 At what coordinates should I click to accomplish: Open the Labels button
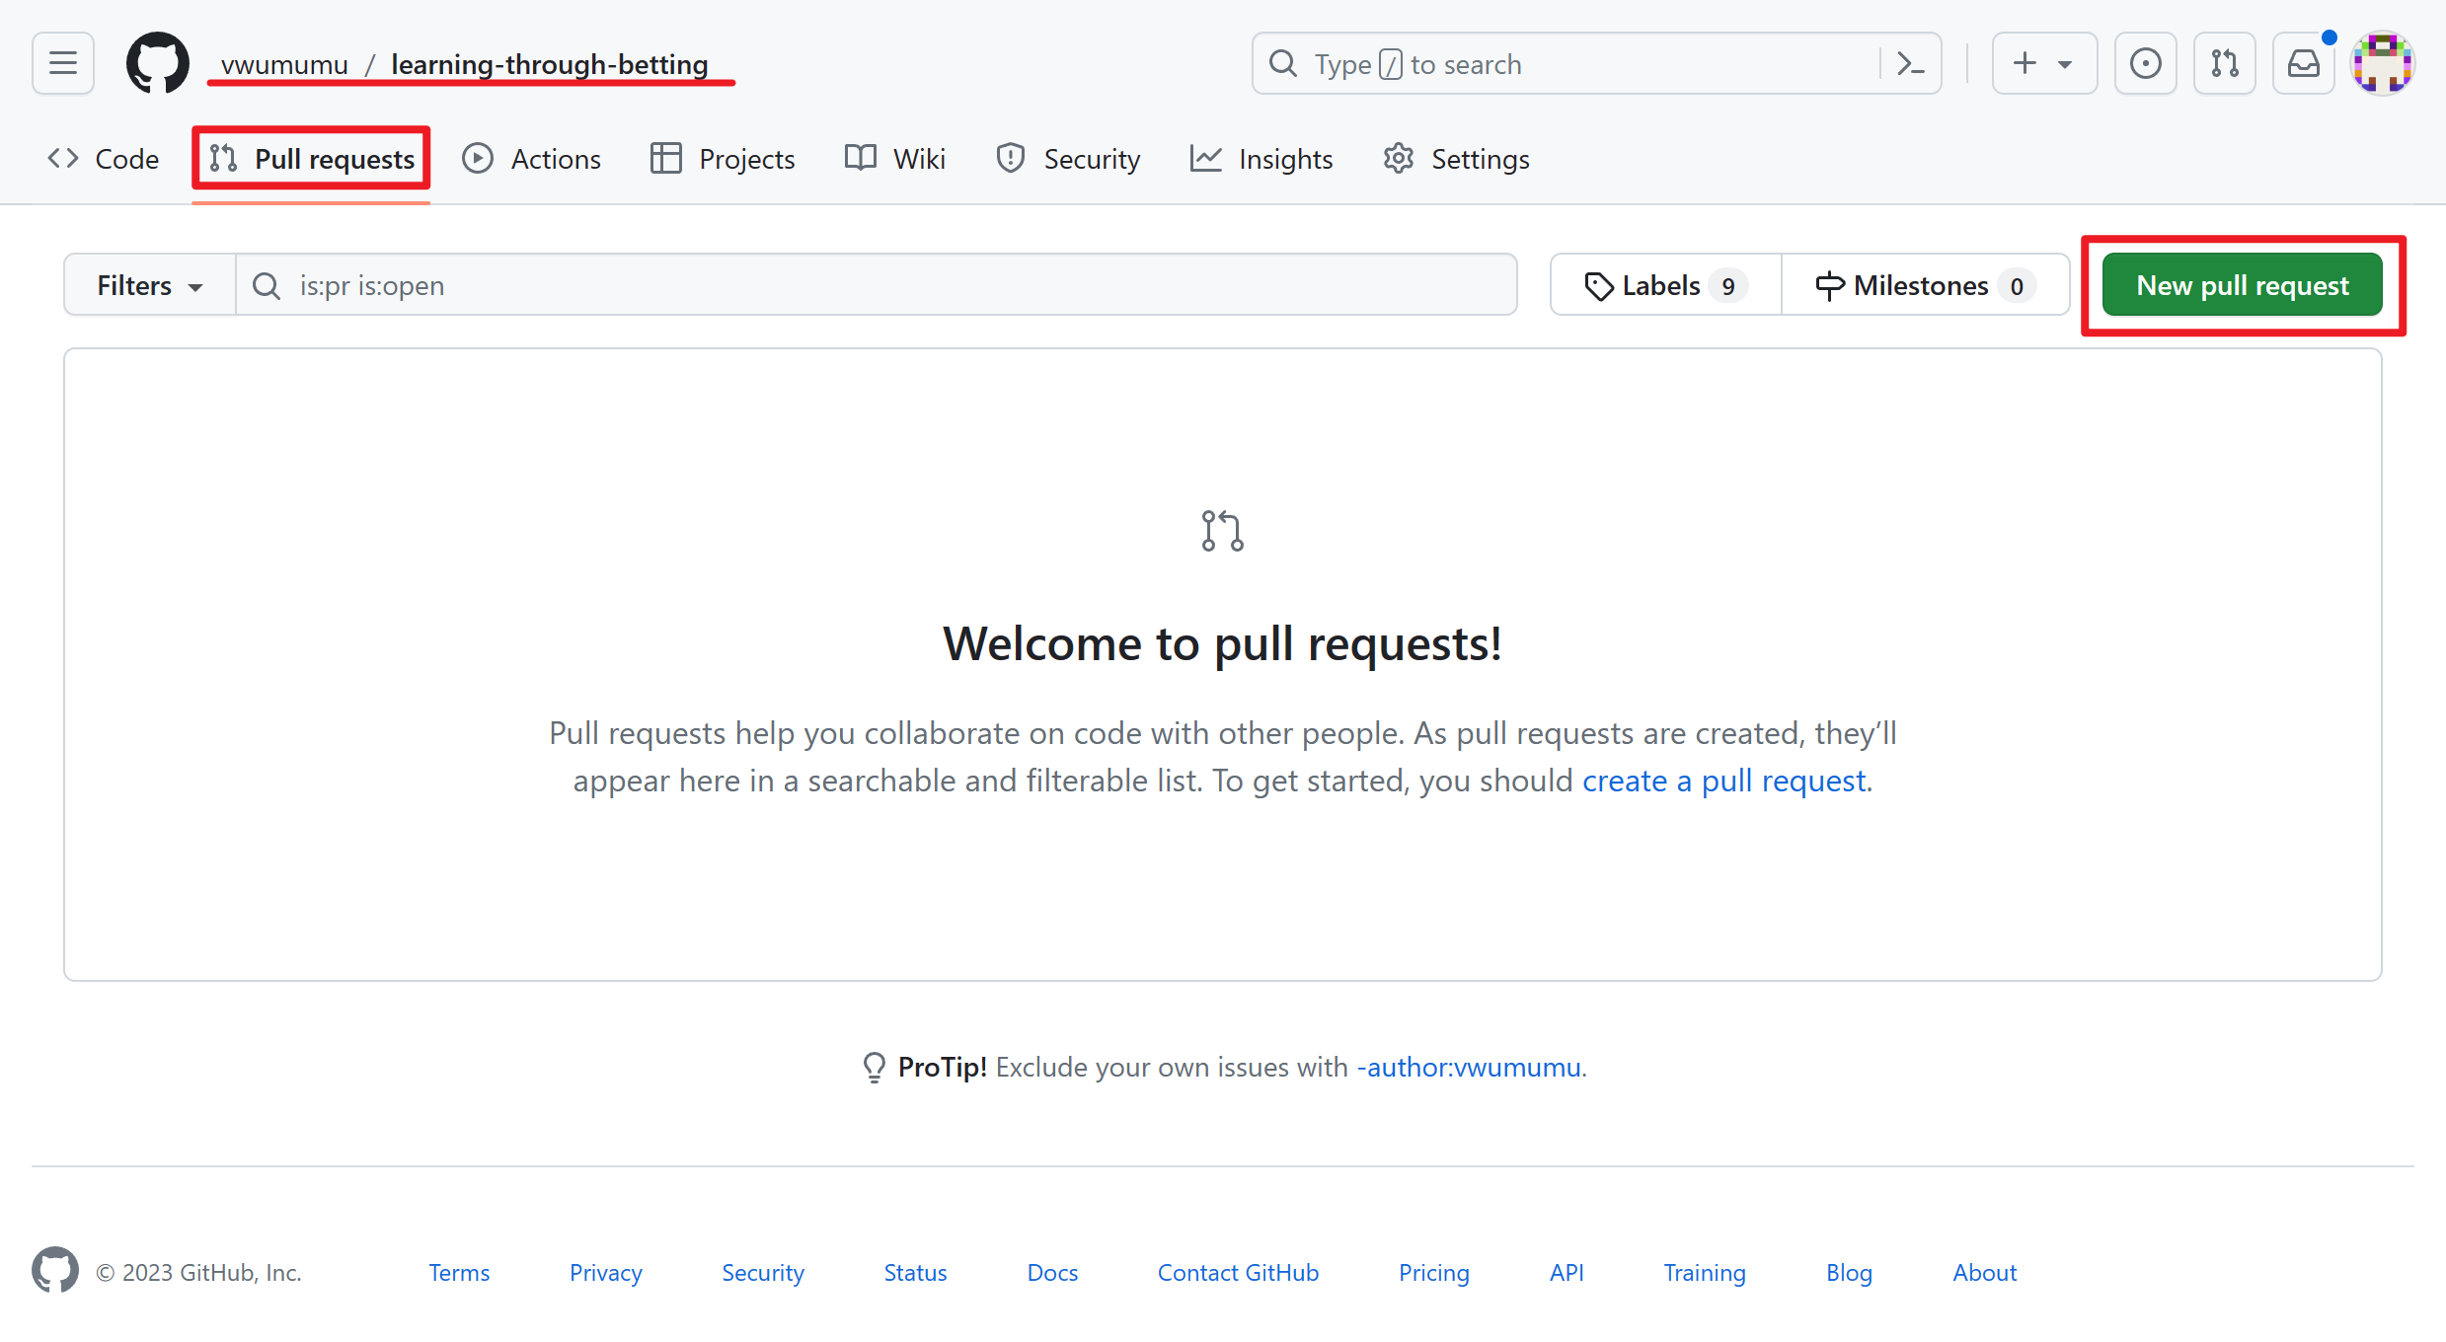1665,285
